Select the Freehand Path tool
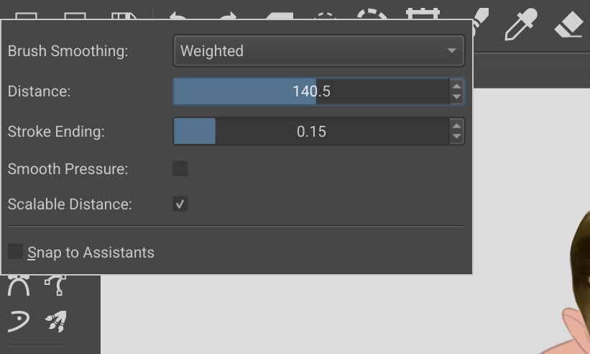Screen dimensions: 590x354 pyautogui.click(x=56, y=286)
